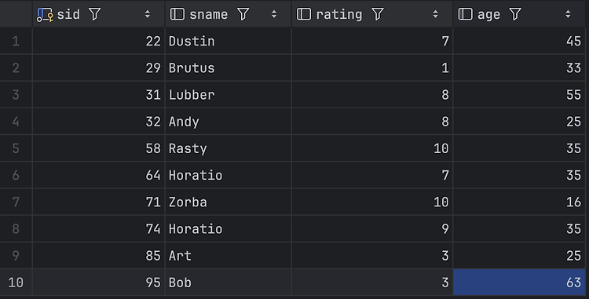Click the filter icon in rating column
The width and height of the screenshot is (589, 299).
click(378, 14)
